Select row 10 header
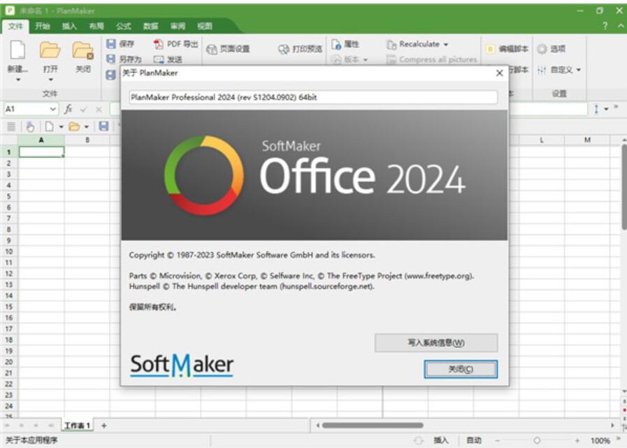This screenshot has width=627, height=448. (9, 251)
